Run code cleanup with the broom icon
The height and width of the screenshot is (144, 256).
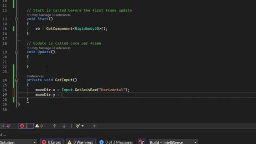(78, 126)
